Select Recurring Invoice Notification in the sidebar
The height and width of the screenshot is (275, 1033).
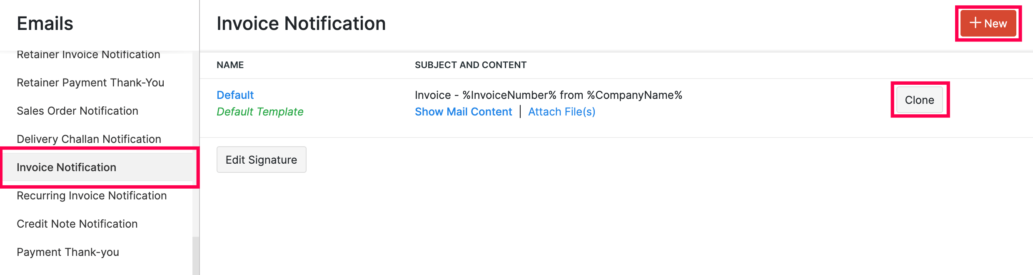(92, 195)
